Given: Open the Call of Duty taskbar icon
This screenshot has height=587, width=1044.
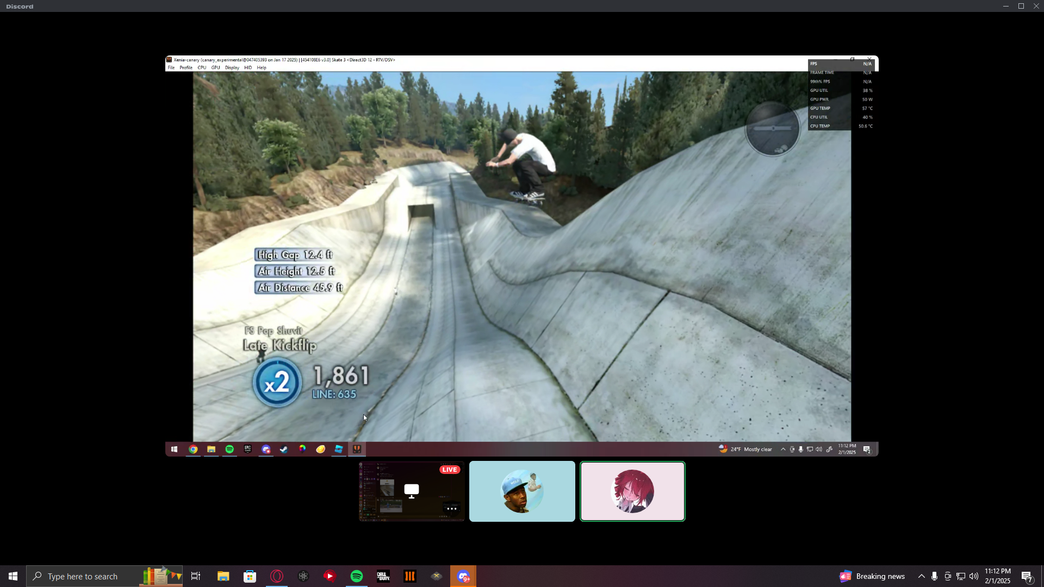Looking at the screenshot, I should click(383, 576).
